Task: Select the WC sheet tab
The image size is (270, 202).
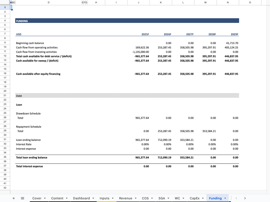Action: pos(177,198)
